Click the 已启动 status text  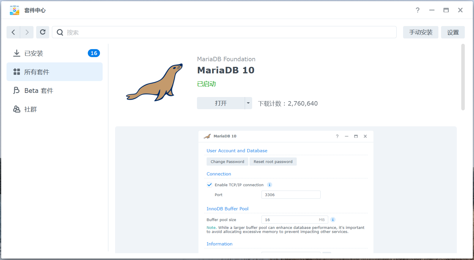[x=206, y=84]
